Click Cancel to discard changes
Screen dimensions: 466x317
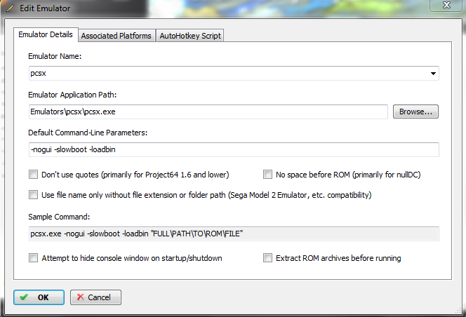coord(95,297)
